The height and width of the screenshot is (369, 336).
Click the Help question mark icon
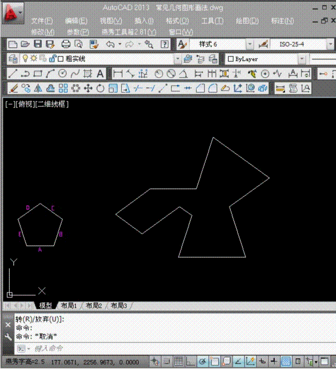pos(164,44)
